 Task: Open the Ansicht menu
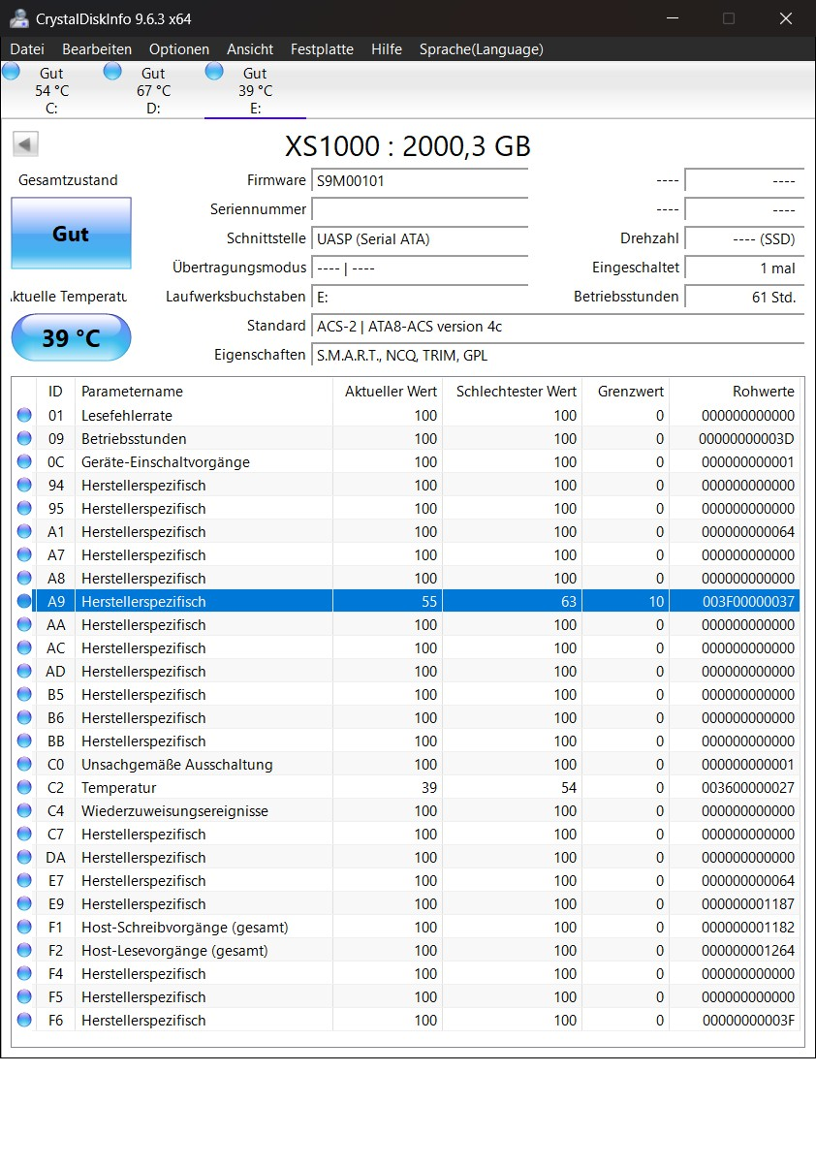pyautogui.click(x=250, y=48)
